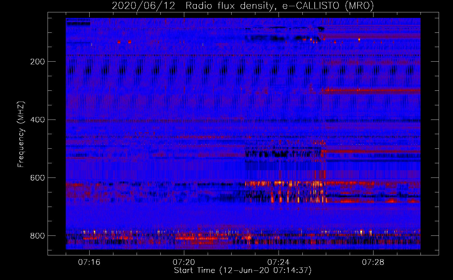Image resolution: width=453 pixels, height=280 pixels.
Task: Click the 'Frequency (MHZ)' axis label
Action: pyautogui.click(x=21, y=134)
